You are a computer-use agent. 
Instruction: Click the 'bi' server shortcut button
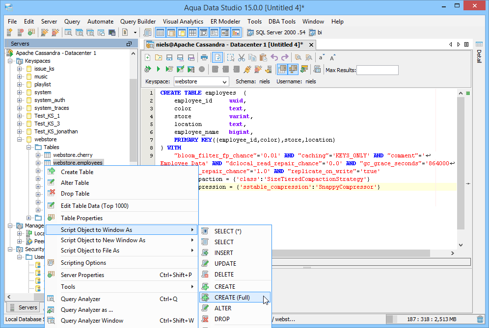click(x=315, y=32)
